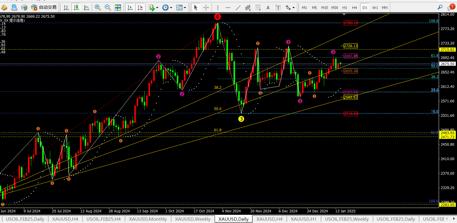Click the 13 Jan 2025 date label
The height and width of the screenshot is (223, 457).
(346, 211)
